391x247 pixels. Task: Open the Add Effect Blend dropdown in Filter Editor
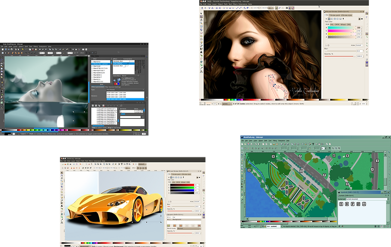(130, 76)
